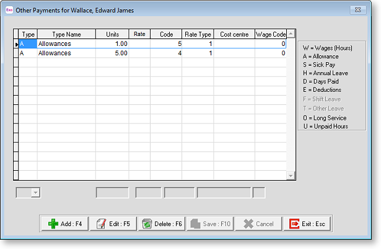
Task: Close the Other Payments window
Action: [358, 10]
